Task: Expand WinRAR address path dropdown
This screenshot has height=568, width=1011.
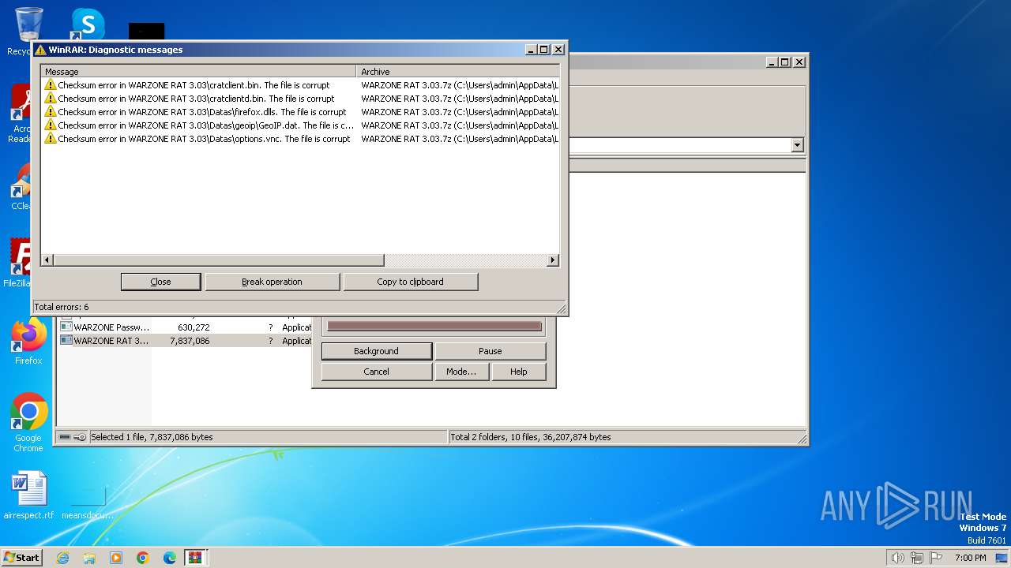Action: pos(797,145)
